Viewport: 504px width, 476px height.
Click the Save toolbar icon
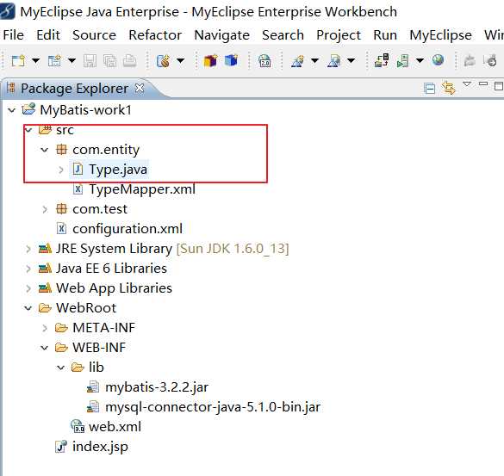tap(90, 61)
